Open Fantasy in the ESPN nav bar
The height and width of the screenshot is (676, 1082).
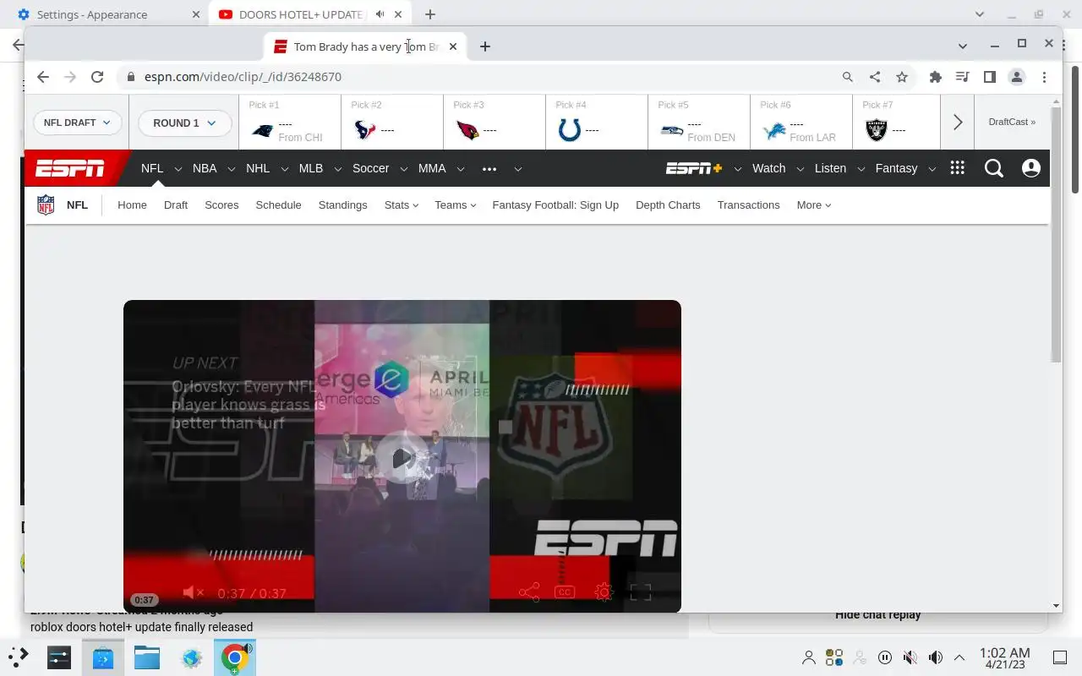tap(896, 168)
